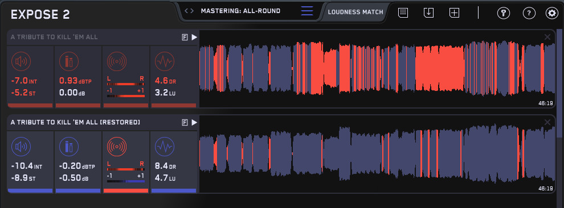The width and height of the screenshot is (564, 208).
Task: Play the first A Tribute To Kill 'Em All track
Action: [x=194, y=38]
